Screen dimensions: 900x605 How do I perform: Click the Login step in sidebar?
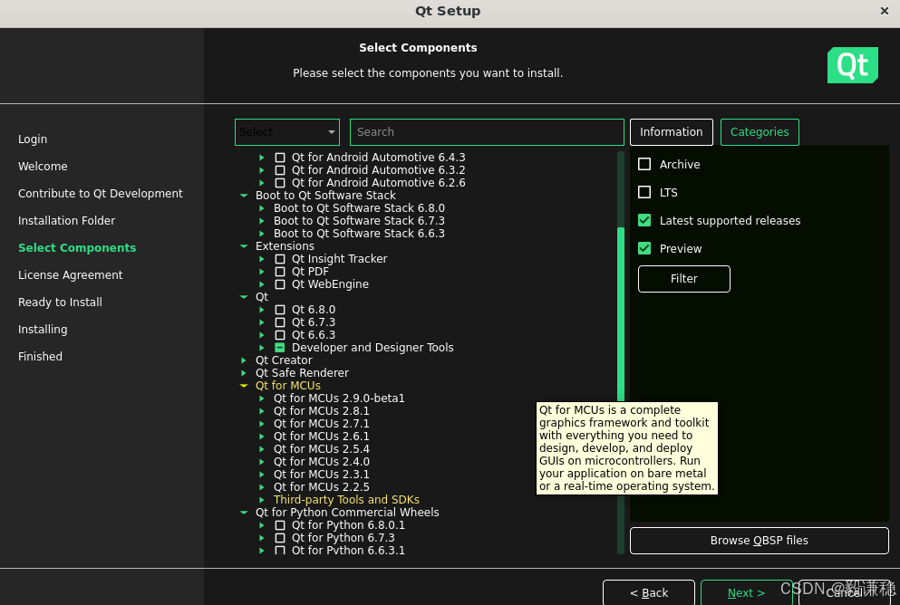(x=33, y=139)
